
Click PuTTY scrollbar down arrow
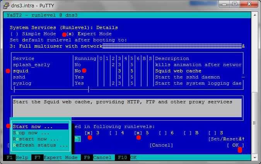pos(255,157)
